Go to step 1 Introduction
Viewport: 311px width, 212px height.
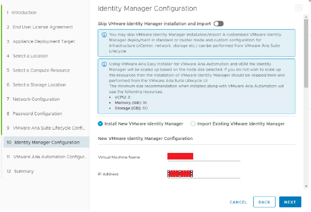point(22,13)
